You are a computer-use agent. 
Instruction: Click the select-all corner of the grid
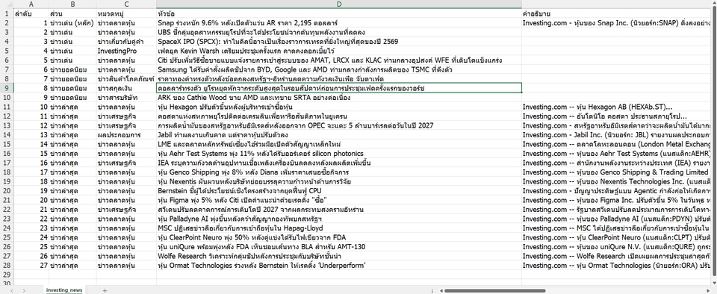click(x=7, y=4)
